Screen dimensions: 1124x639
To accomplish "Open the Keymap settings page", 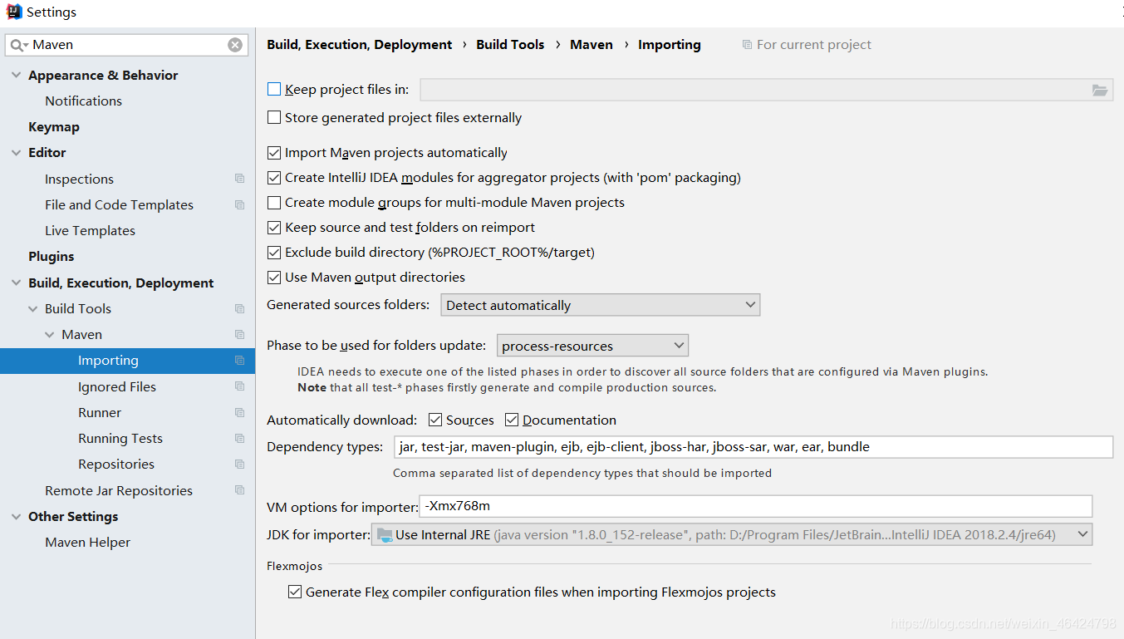I will 54,126.
